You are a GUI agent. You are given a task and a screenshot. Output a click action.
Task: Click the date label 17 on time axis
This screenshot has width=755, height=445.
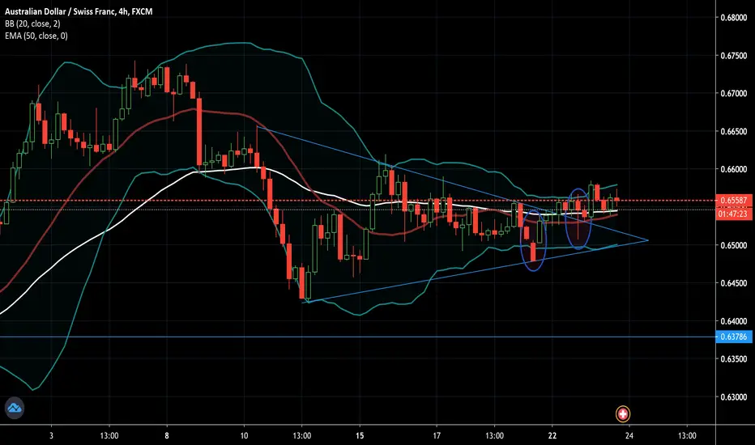437,436
